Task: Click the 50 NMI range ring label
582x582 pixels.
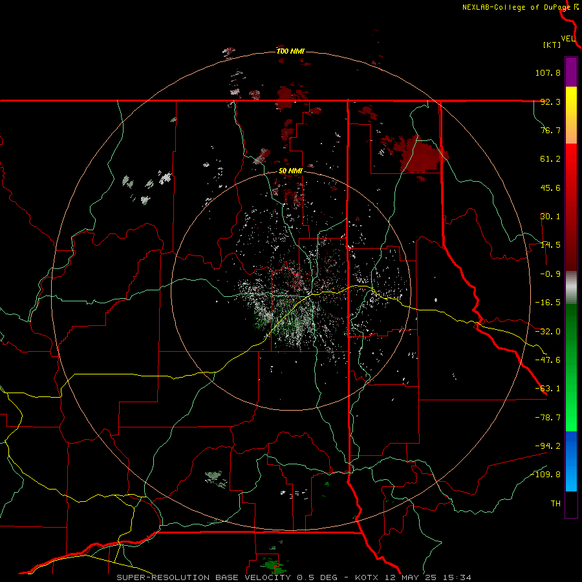Action: coord(290,171)
